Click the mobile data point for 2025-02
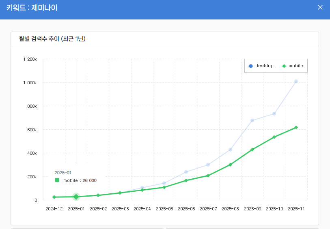Screen dimensions: 330x229 98,195
